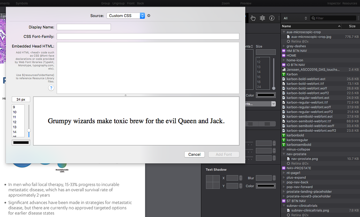
Task: Select the HOME symbol icon in library
Action: coord(284,56)
